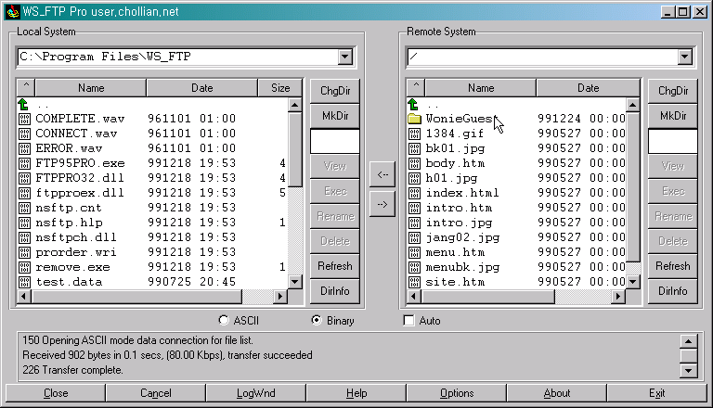The width and height of the screenshot is (713, 408).
Task: Click the h01.jpg file icon
Action: (414, 179)
